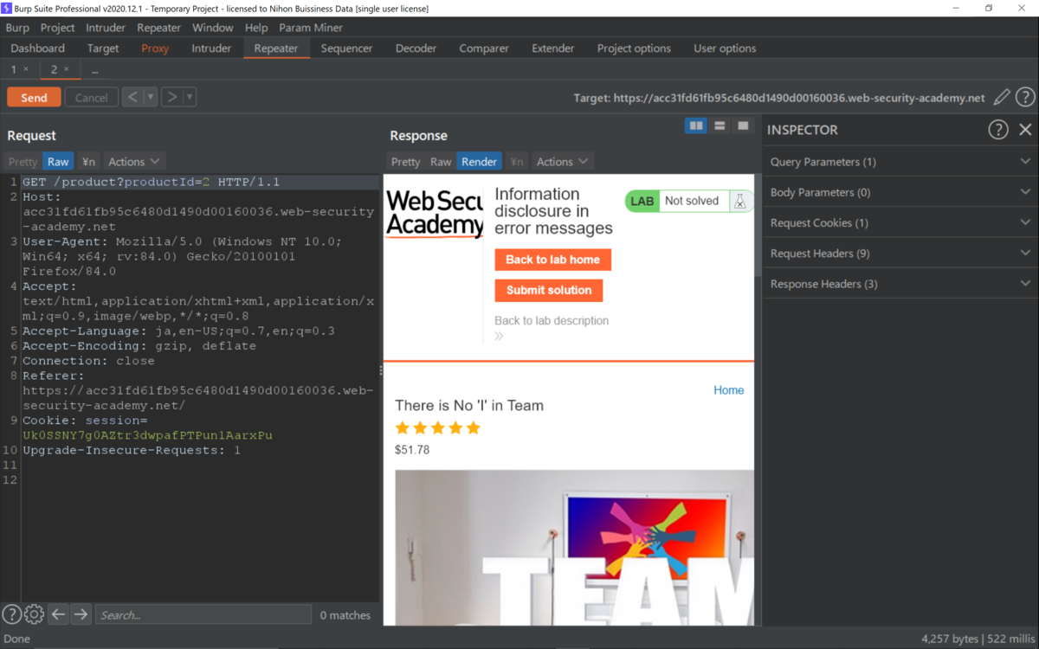Open the Burp menu
Screen dimensions: 1039x649
tap(17, 28)
